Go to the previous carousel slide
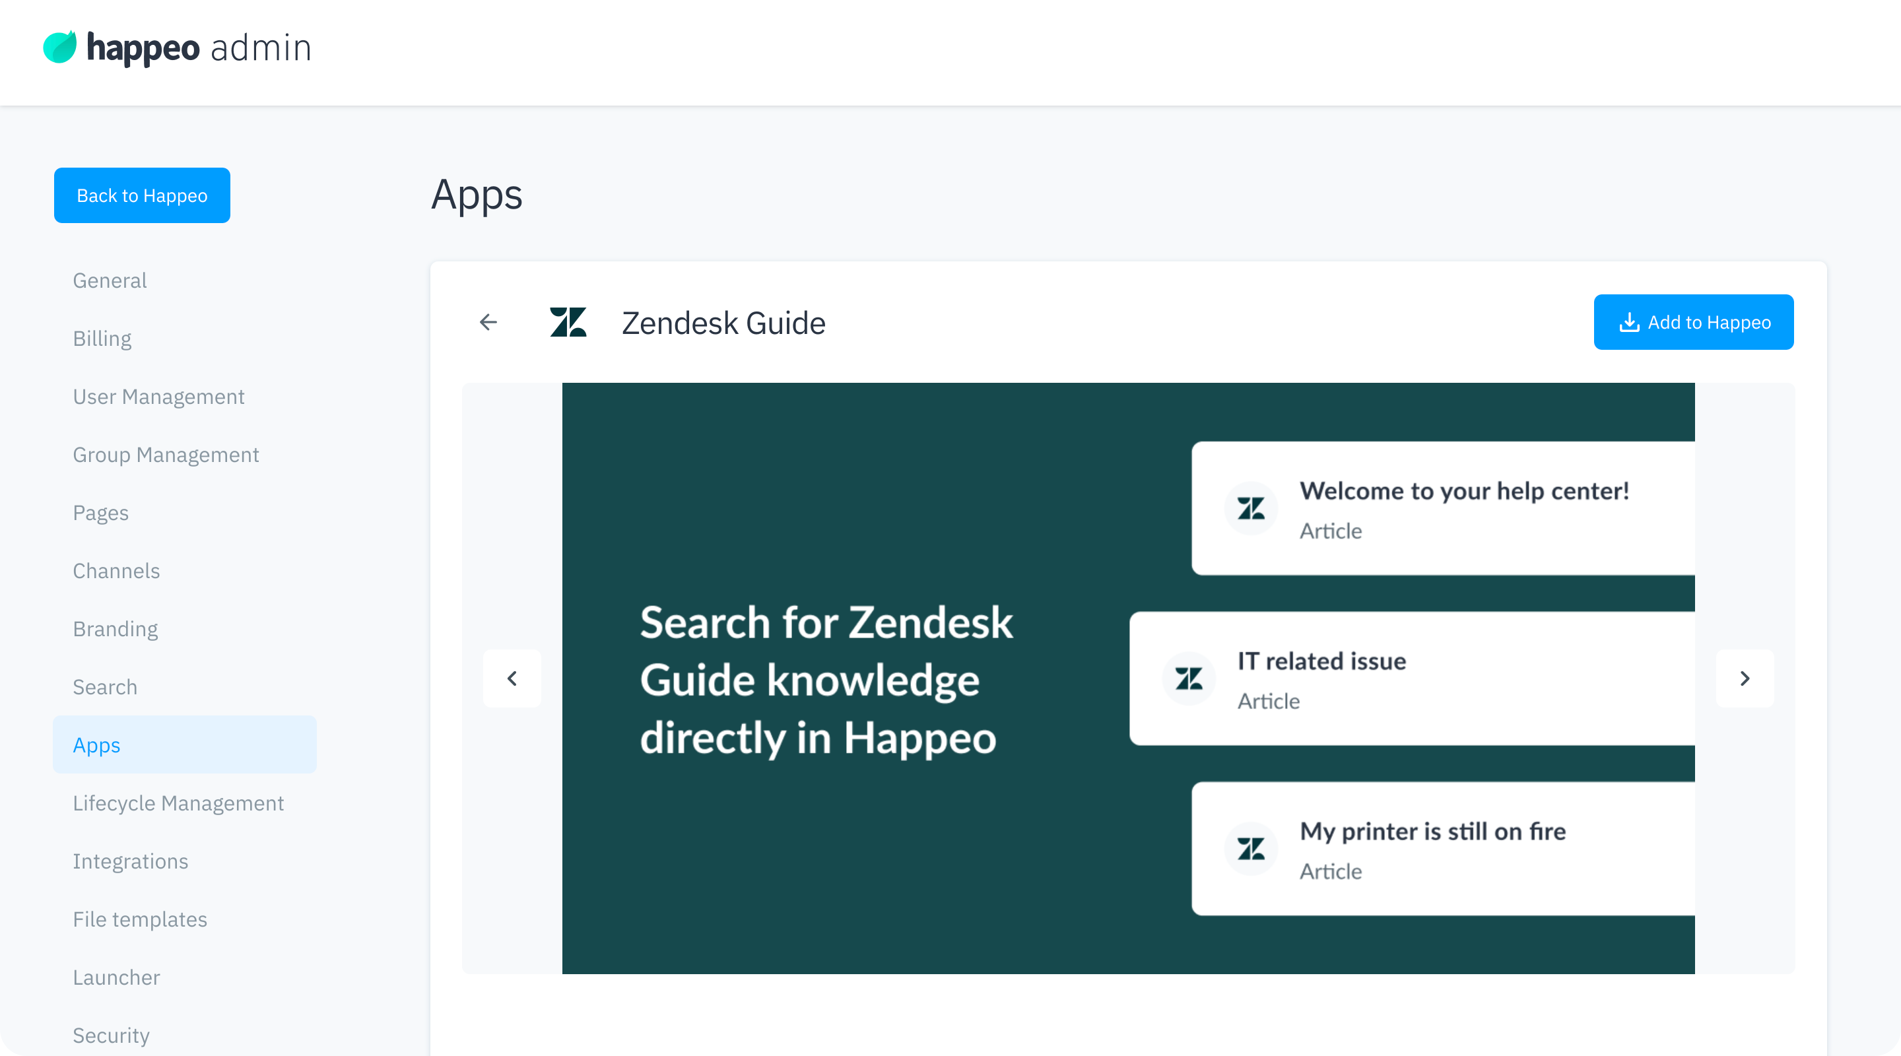This screenshot has width=1901, height=1056. (x=512, y=678)
